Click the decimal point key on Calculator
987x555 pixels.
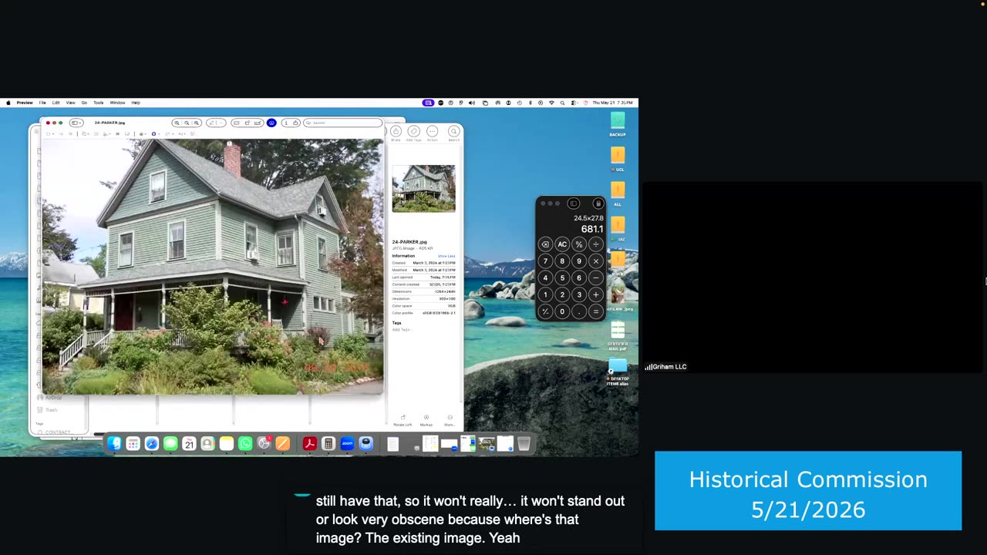click(x=578, y=311)
